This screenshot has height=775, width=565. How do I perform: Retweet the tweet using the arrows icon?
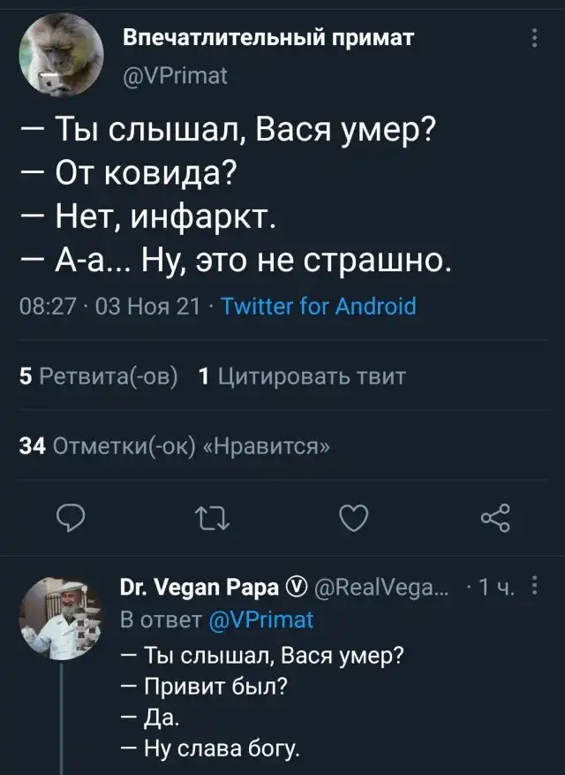point(209,516)
